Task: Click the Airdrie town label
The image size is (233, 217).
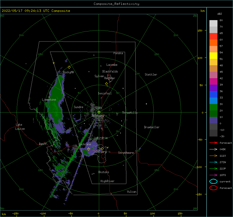Action: (x=102, y=138)
